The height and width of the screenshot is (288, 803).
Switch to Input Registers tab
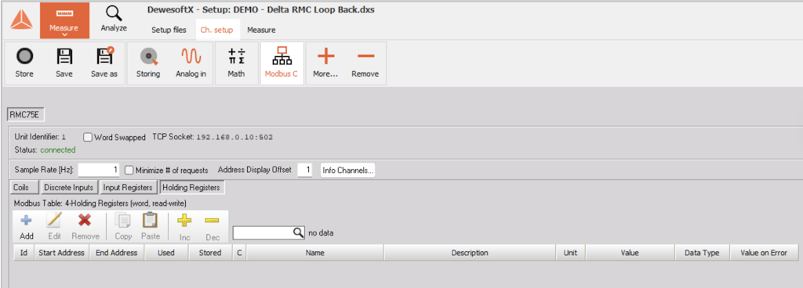click(128, 187)
